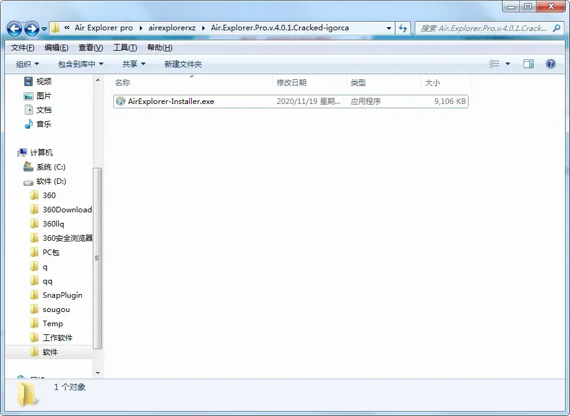Open the 文件(F) menu
Image resolution: width=570 pixels, height=416 pixels.
(22, 48)
